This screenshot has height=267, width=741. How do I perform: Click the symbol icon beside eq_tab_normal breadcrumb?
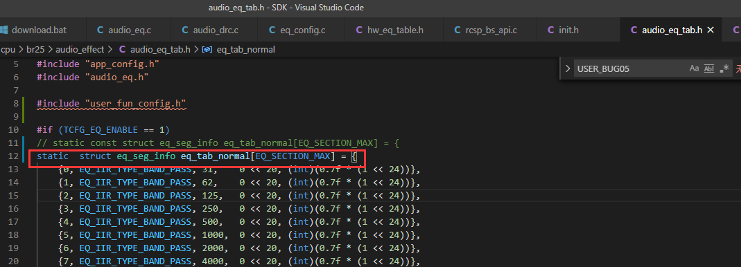pos(207,49)
